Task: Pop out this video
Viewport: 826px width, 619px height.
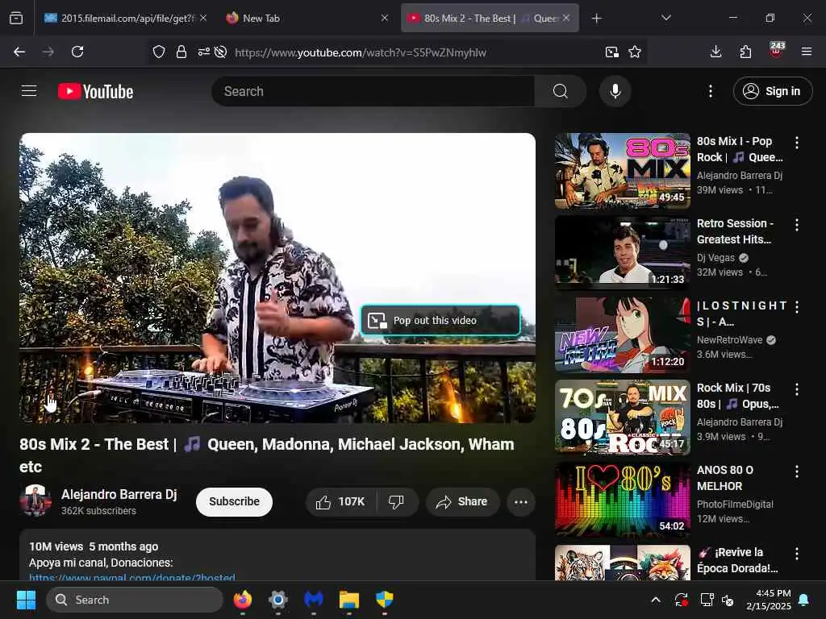Action: (440, 320)
